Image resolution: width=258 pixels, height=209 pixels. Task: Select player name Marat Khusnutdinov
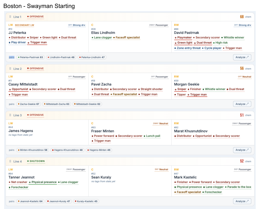pos(191,131)
